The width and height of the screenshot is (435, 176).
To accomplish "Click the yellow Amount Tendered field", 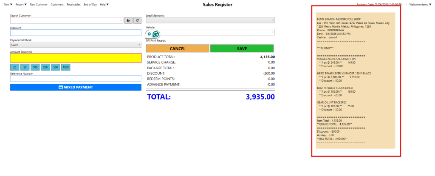I will (x=76, y=58).
